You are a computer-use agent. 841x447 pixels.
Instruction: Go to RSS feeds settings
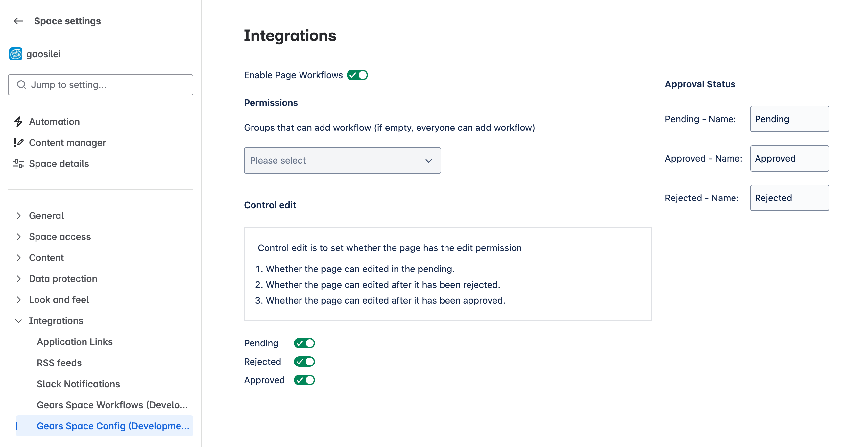point(59,363)
